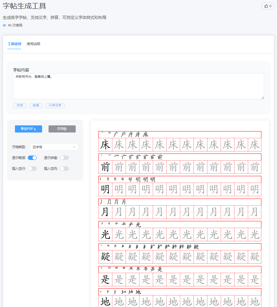This screenshot has width=277, height=307.
Task: Open the 方格类型 grid type dropdown
Action: click(x=54, y=147)
